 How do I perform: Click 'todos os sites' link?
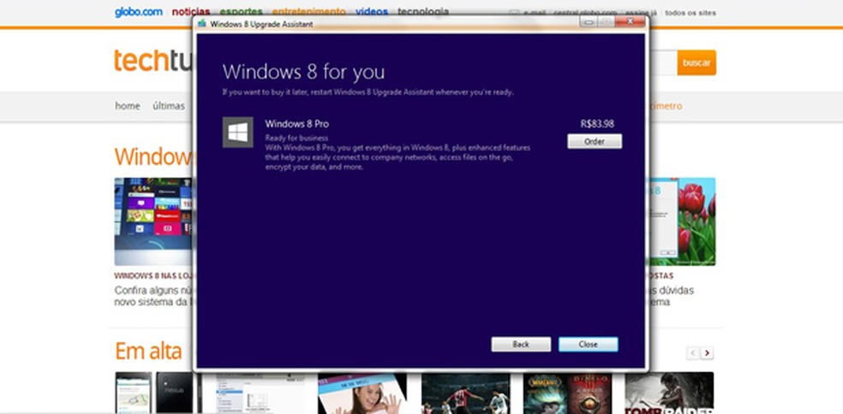[691, 12]
